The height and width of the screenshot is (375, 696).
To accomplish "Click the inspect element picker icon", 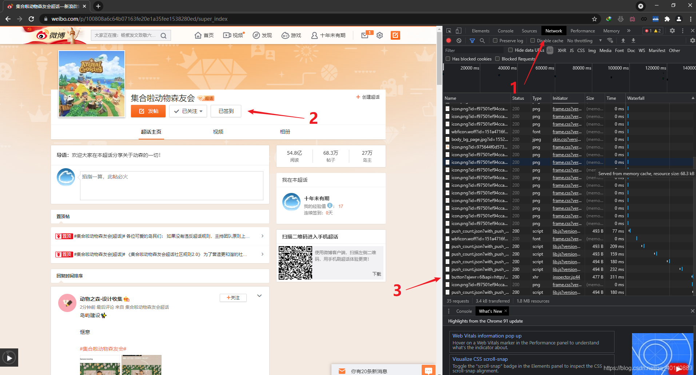I will [449, 31].
